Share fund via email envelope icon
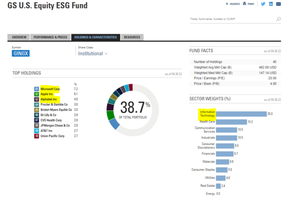Image resolution: width=302 pixels, height=205 pixels. (278, 4)
